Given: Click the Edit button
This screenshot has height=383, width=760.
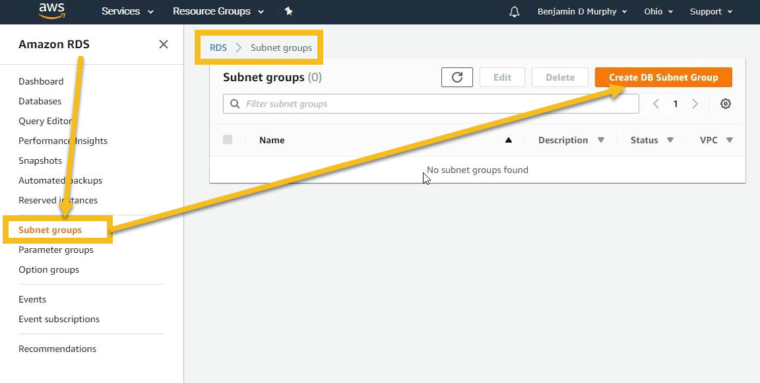Looking at the screenshot, I should [x=502, y=77].
